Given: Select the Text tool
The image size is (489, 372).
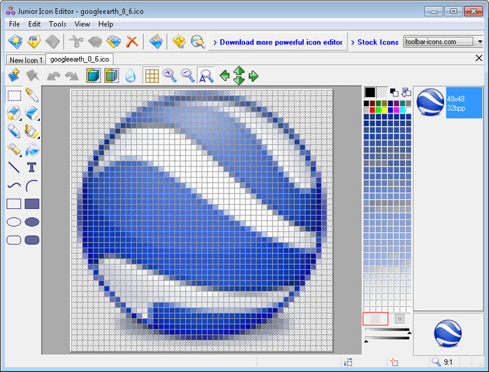Looking at the screenshot, I should (32, 168).
